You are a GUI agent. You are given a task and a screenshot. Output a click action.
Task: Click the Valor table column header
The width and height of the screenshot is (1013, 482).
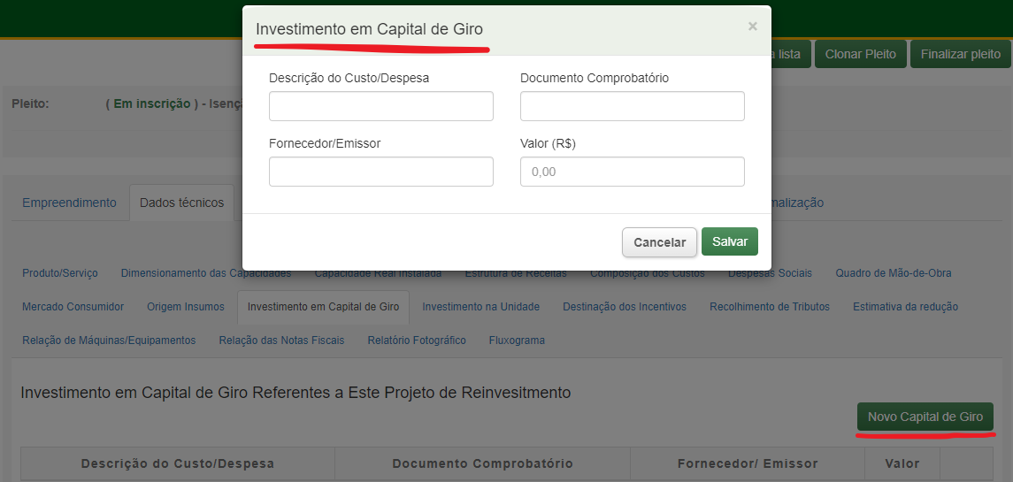pos(902,463)
